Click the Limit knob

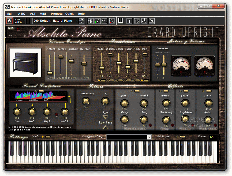pos(208,103)
